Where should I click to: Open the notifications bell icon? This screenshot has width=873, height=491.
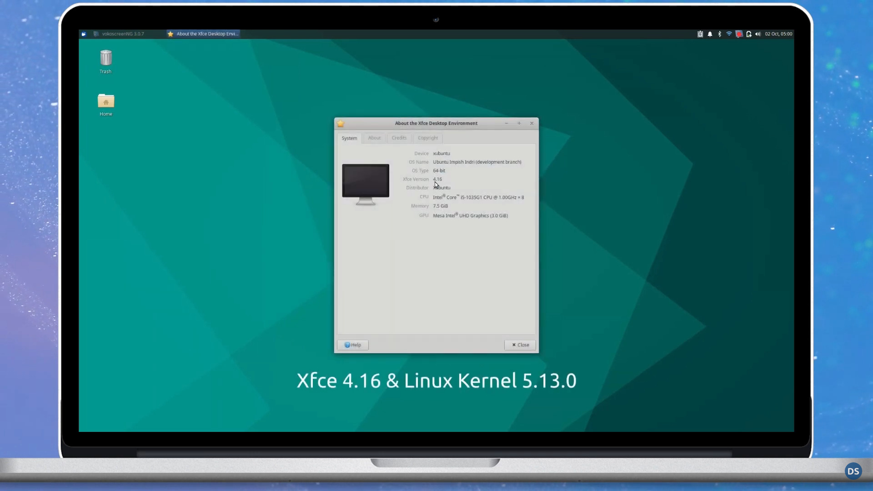point(710,34)
